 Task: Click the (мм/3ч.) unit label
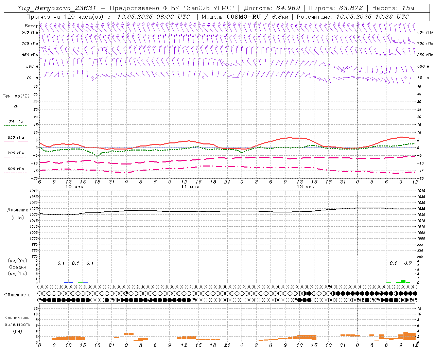(17, 261)
